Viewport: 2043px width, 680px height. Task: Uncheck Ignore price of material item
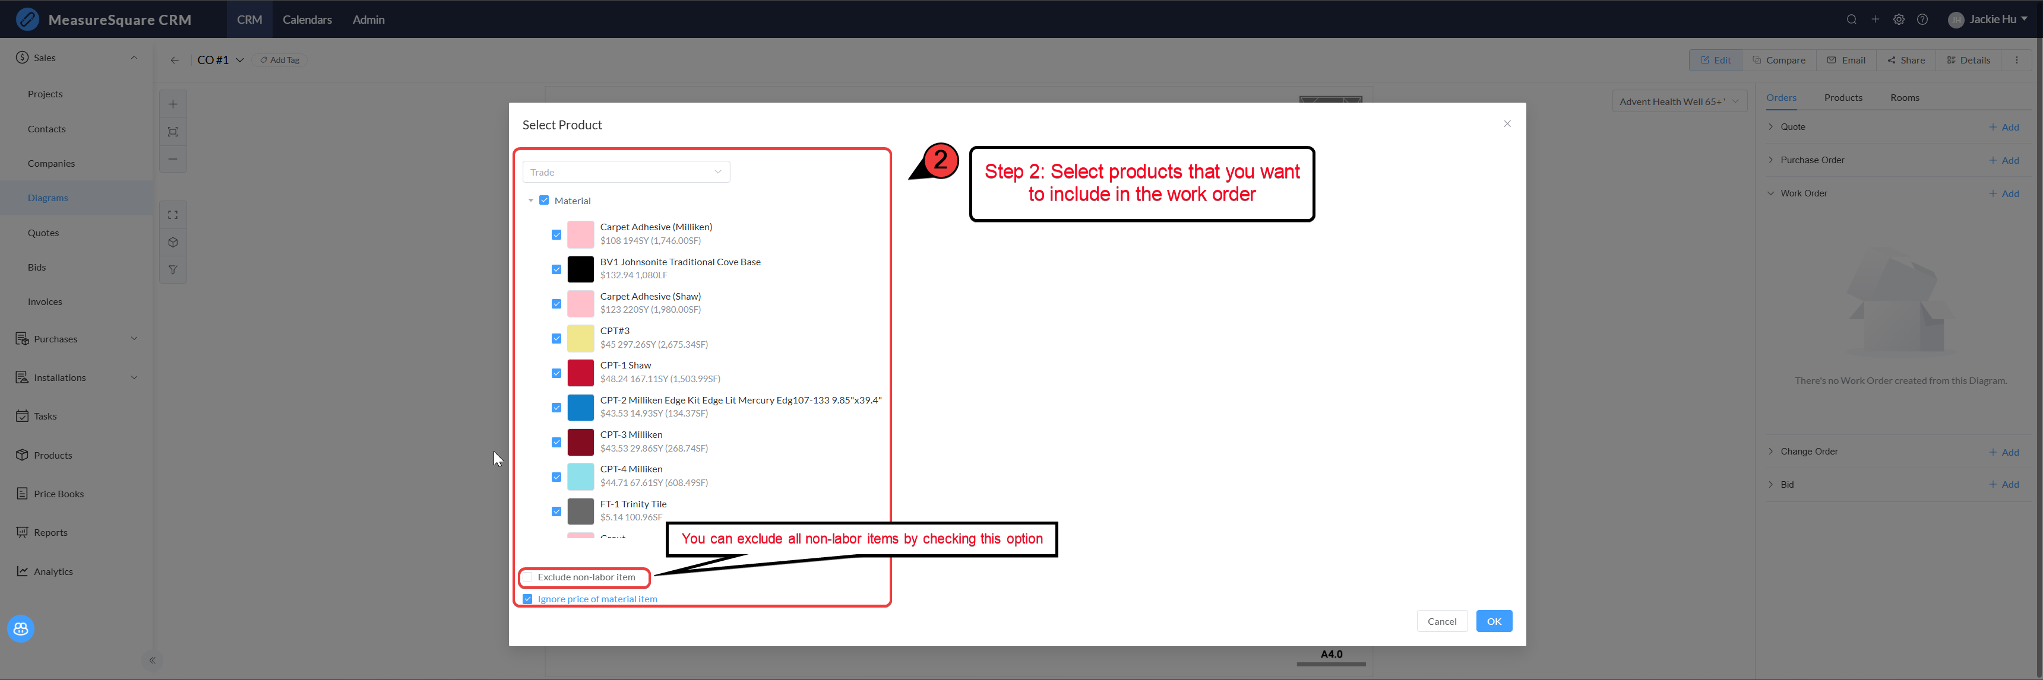528,599
